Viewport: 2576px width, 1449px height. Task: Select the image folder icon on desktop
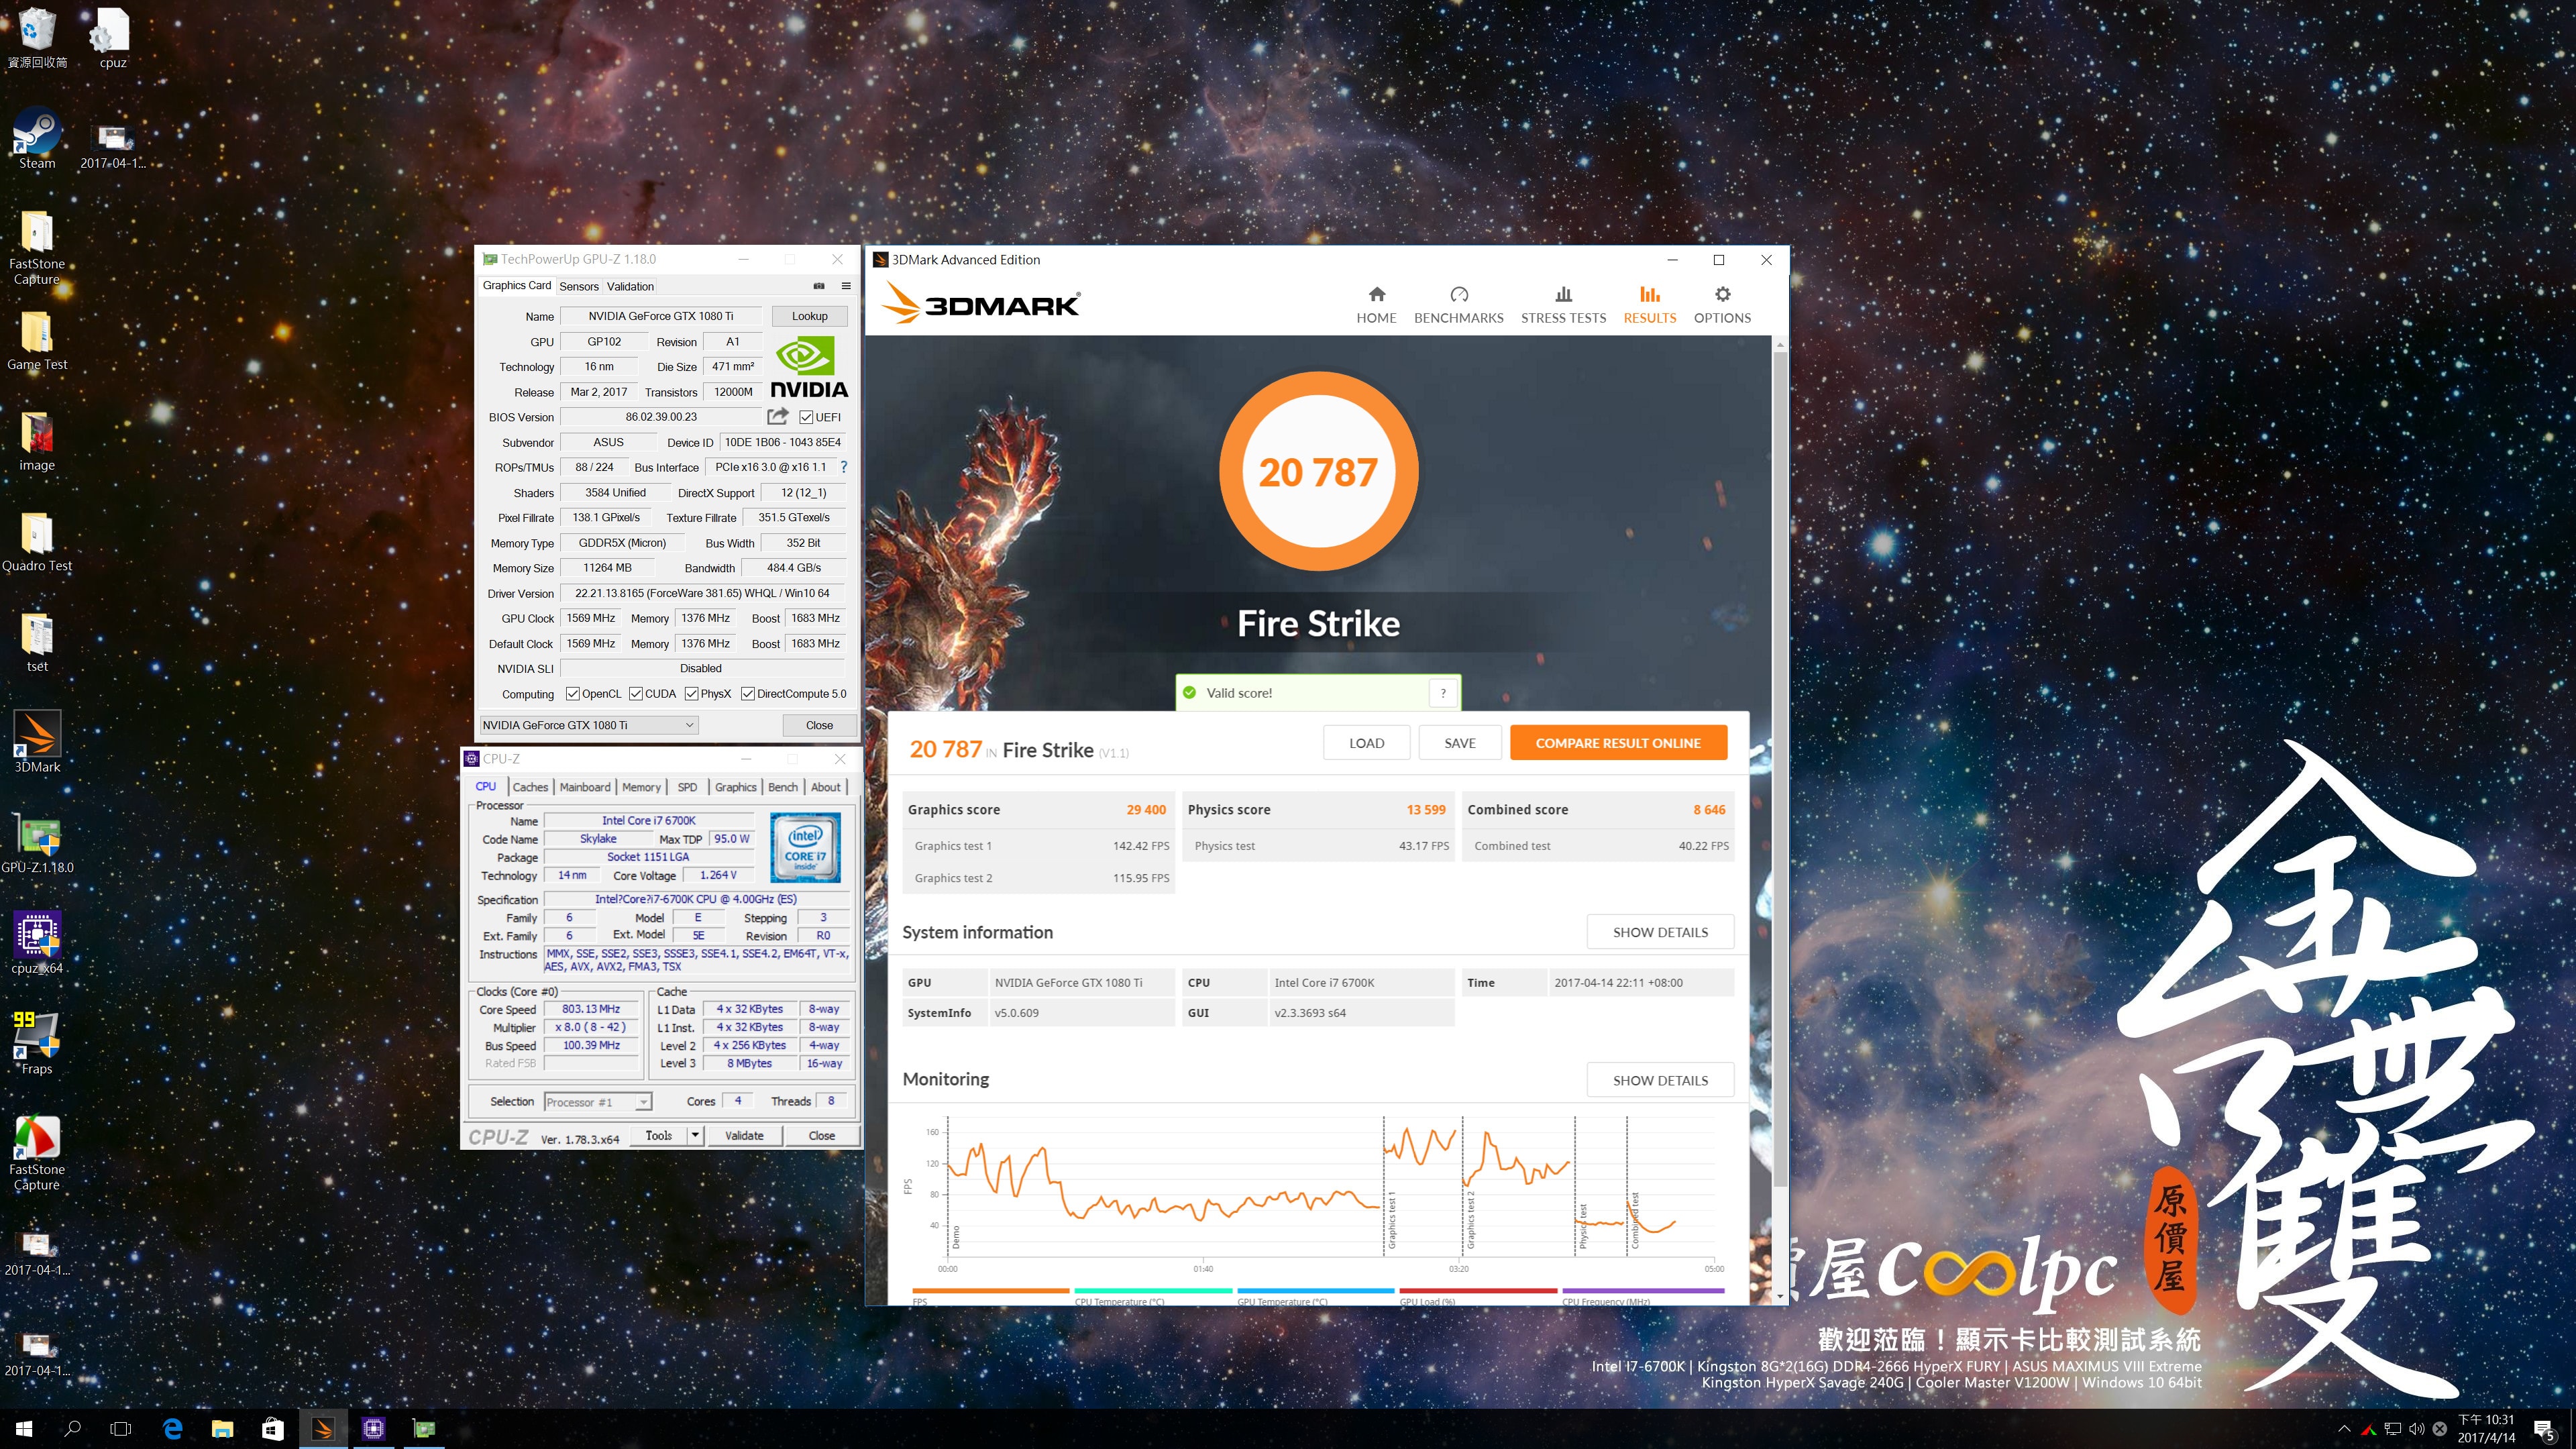[x=37, y=441]
